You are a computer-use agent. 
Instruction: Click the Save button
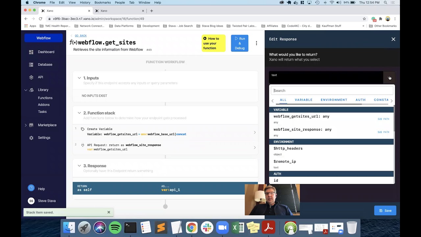(x=385, y=211)
